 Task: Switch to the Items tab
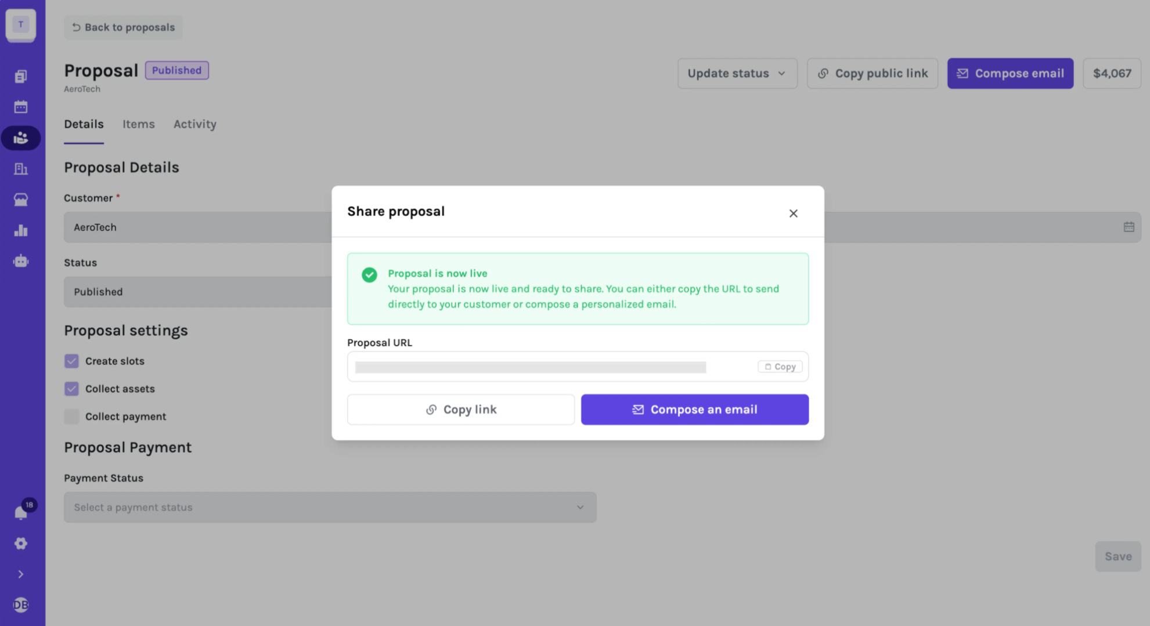click(138, 124)
